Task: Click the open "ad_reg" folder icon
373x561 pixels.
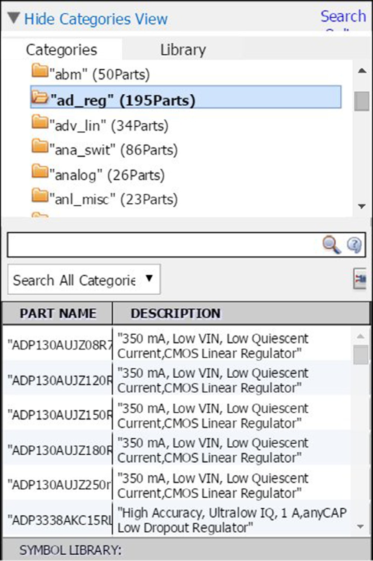Action: tap(40, 97)
